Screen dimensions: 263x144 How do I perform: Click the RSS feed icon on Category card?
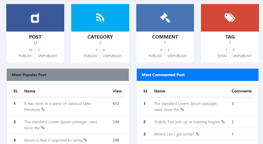click(100, 18)
